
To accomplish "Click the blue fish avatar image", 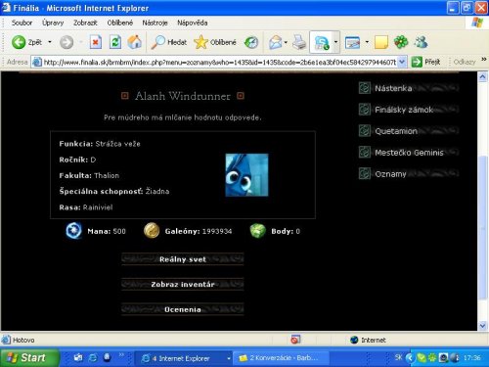I will click(246, 175).
